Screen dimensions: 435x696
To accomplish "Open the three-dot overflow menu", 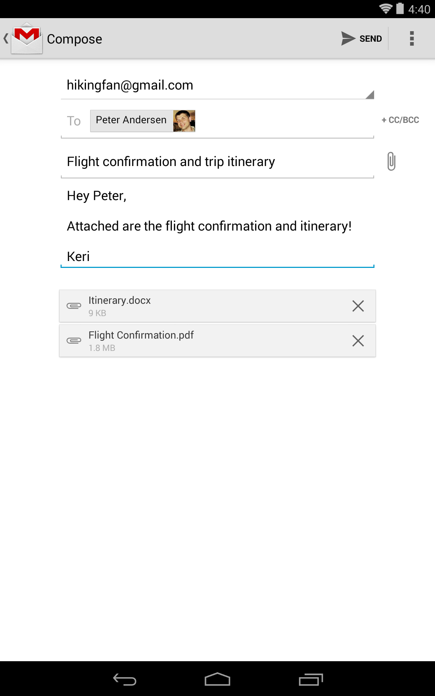I will 411,38.
